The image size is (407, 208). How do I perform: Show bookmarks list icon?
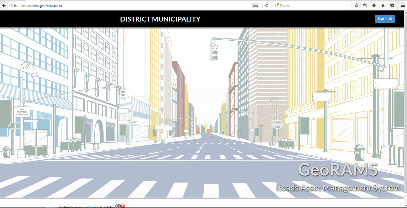(365, 5)
